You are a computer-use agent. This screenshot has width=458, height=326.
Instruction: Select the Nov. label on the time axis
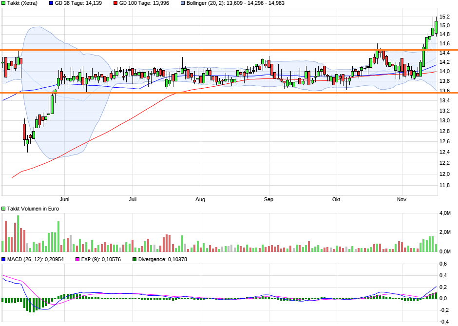point(402,200)
